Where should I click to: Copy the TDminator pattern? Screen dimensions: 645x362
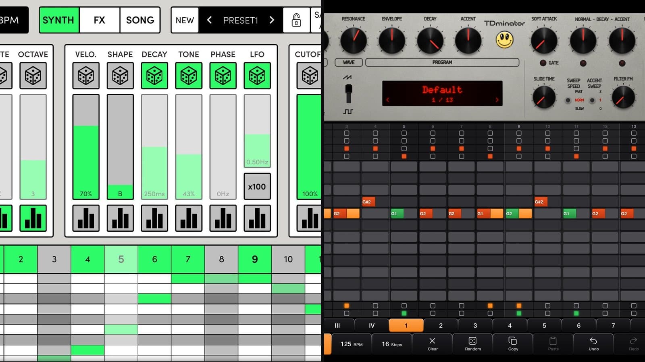(x=513, y=344)
